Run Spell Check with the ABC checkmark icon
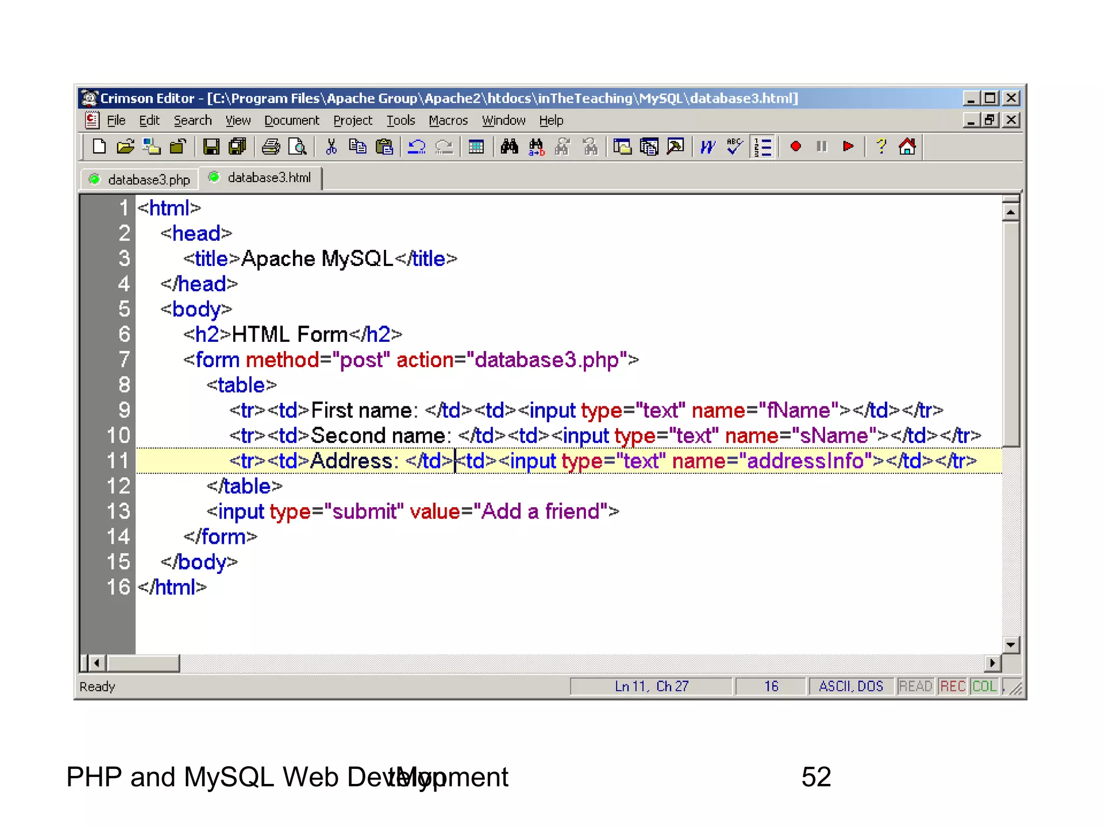Screen dimensions: 1103x827 (735, 146)
